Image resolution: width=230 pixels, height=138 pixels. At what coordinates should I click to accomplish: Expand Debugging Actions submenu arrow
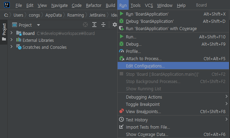point(227,96)
